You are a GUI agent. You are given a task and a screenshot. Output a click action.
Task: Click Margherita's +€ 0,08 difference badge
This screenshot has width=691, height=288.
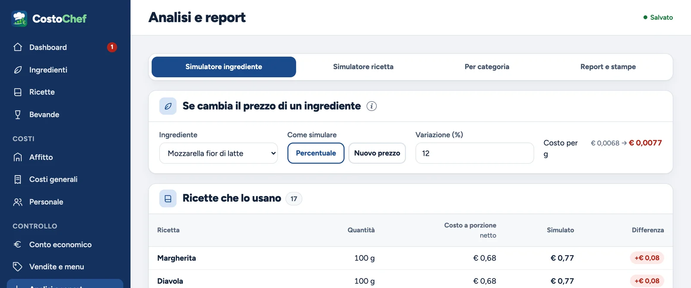[647, 258]
